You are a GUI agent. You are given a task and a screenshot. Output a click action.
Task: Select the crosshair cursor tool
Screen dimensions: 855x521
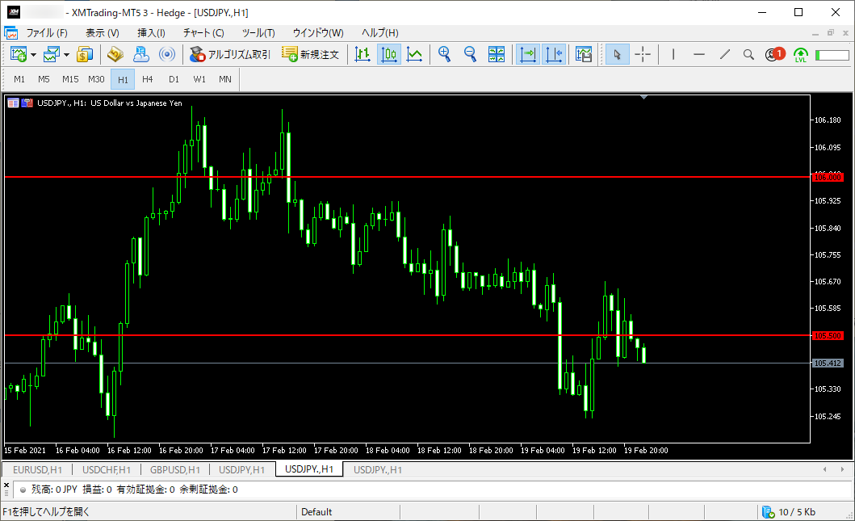[643, 54]
